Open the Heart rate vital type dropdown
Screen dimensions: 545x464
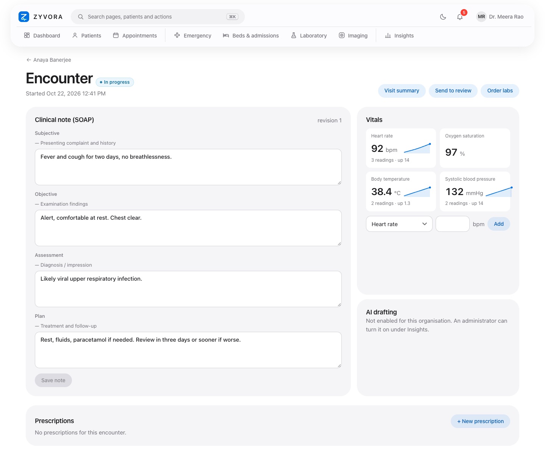tap(399, 224)
